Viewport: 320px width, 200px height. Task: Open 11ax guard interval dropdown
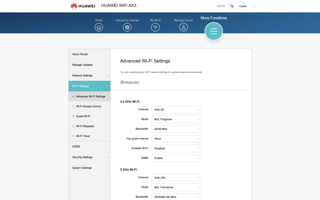tap(177, 139)
